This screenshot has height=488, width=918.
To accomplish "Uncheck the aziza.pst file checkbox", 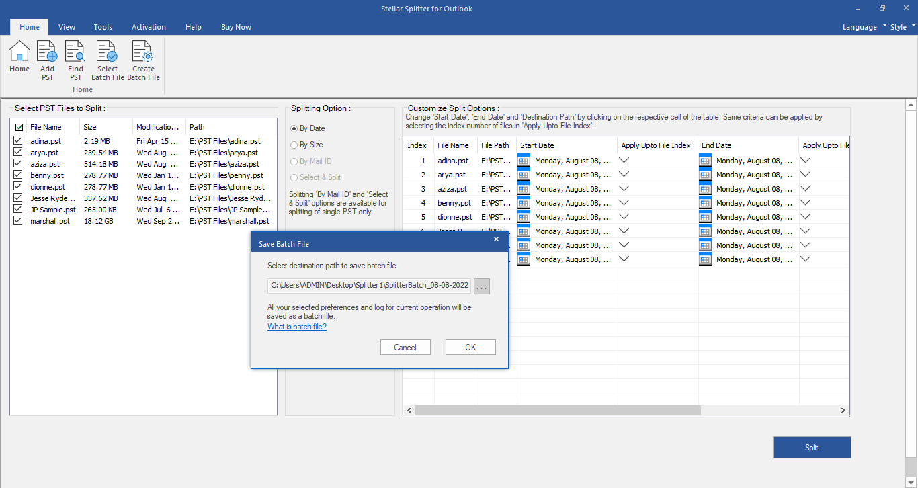I will pyautogui.click(x=19, y=164).
